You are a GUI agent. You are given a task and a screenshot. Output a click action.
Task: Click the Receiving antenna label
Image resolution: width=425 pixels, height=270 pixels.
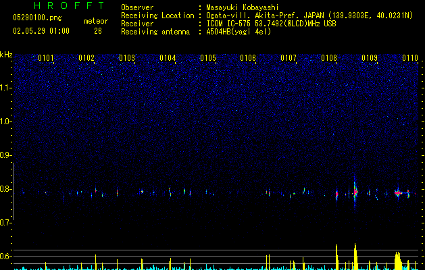point(155,32)
